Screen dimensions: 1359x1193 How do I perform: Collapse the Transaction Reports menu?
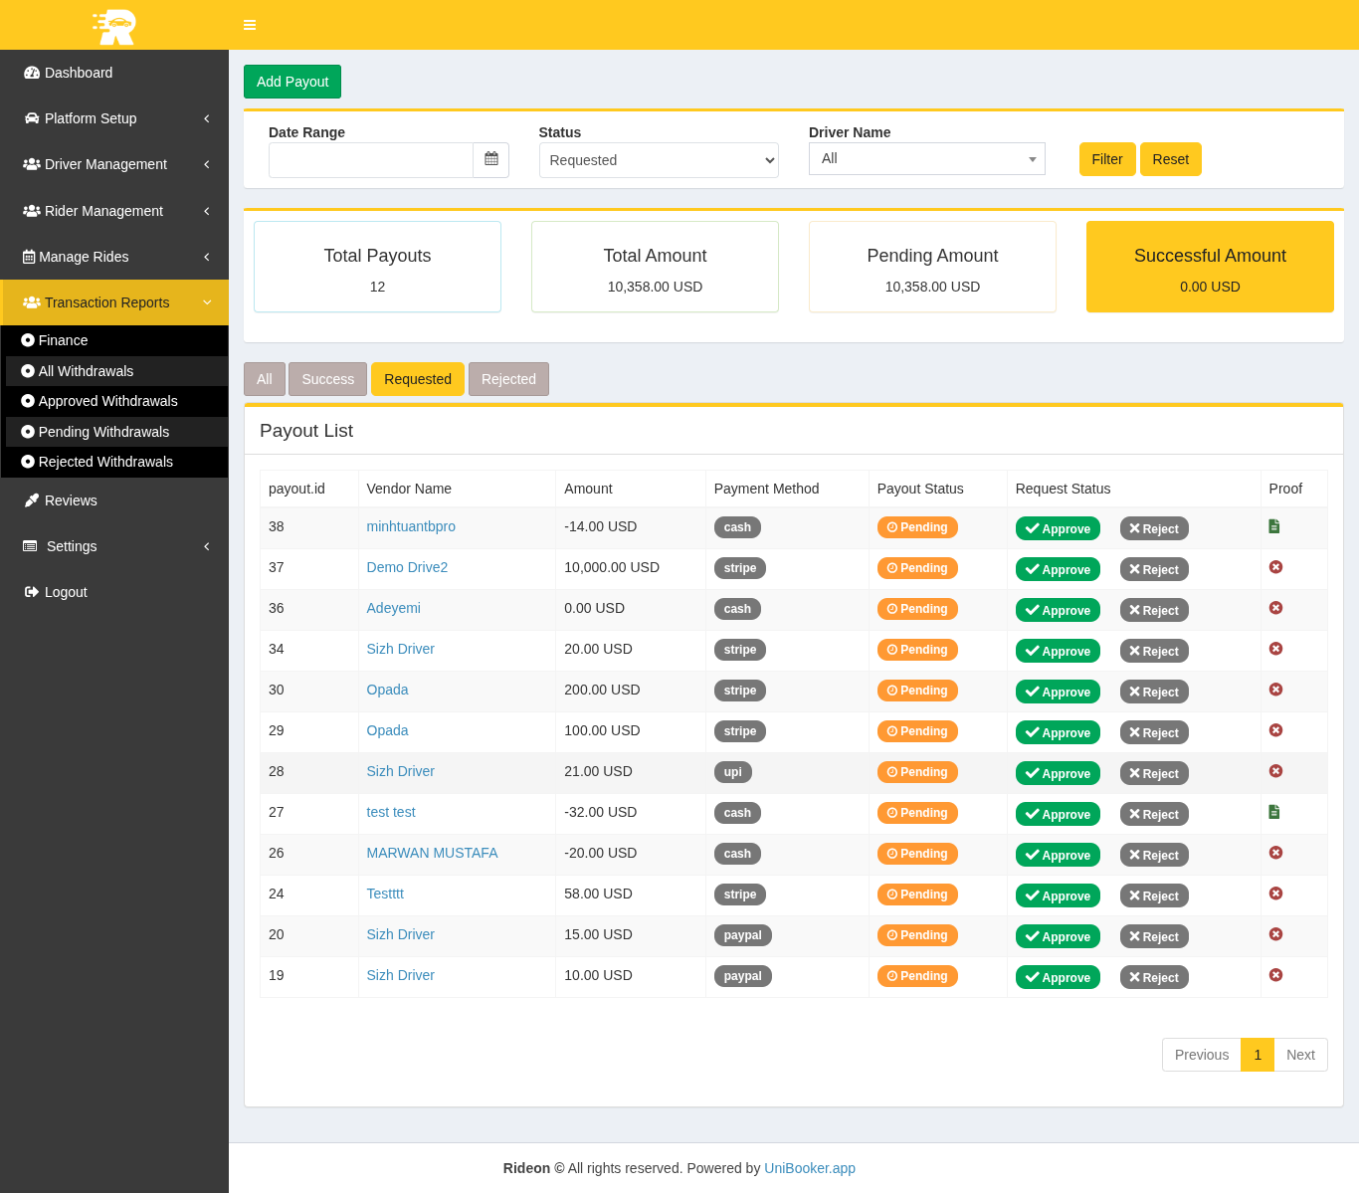point(114,302)
